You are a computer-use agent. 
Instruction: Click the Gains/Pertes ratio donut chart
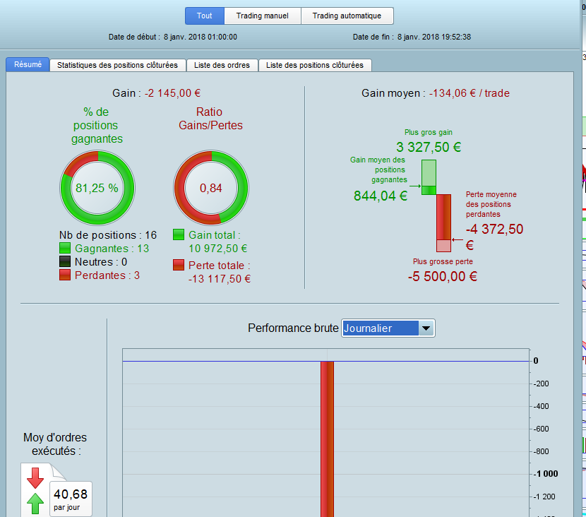211,188
